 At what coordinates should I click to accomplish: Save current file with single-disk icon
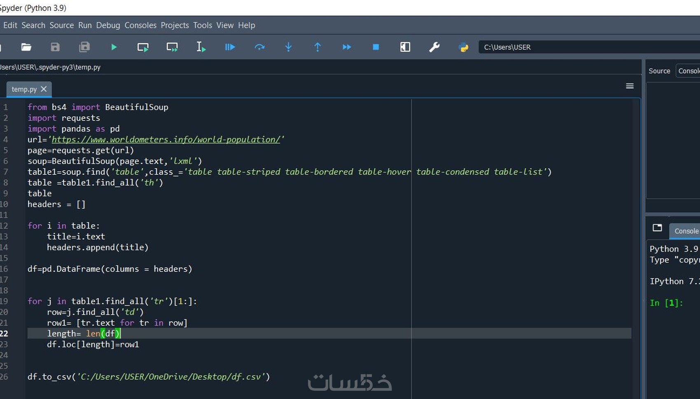[x=55, y=47]
